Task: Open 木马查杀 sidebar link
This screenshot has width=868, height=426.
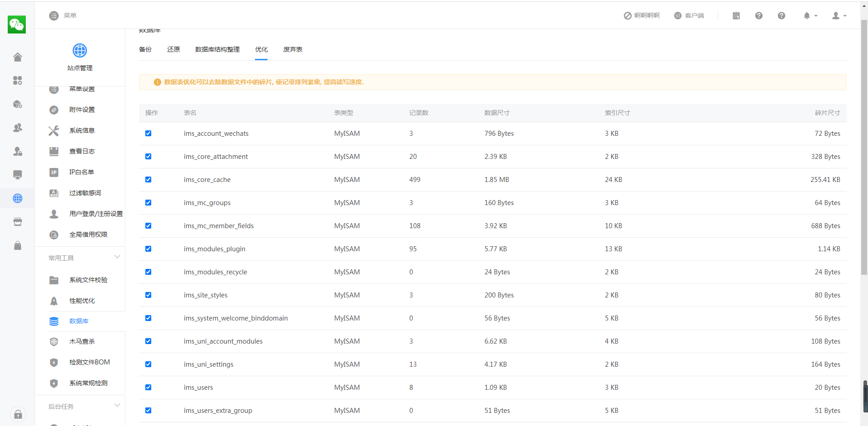Action: (x=82, y=341)
